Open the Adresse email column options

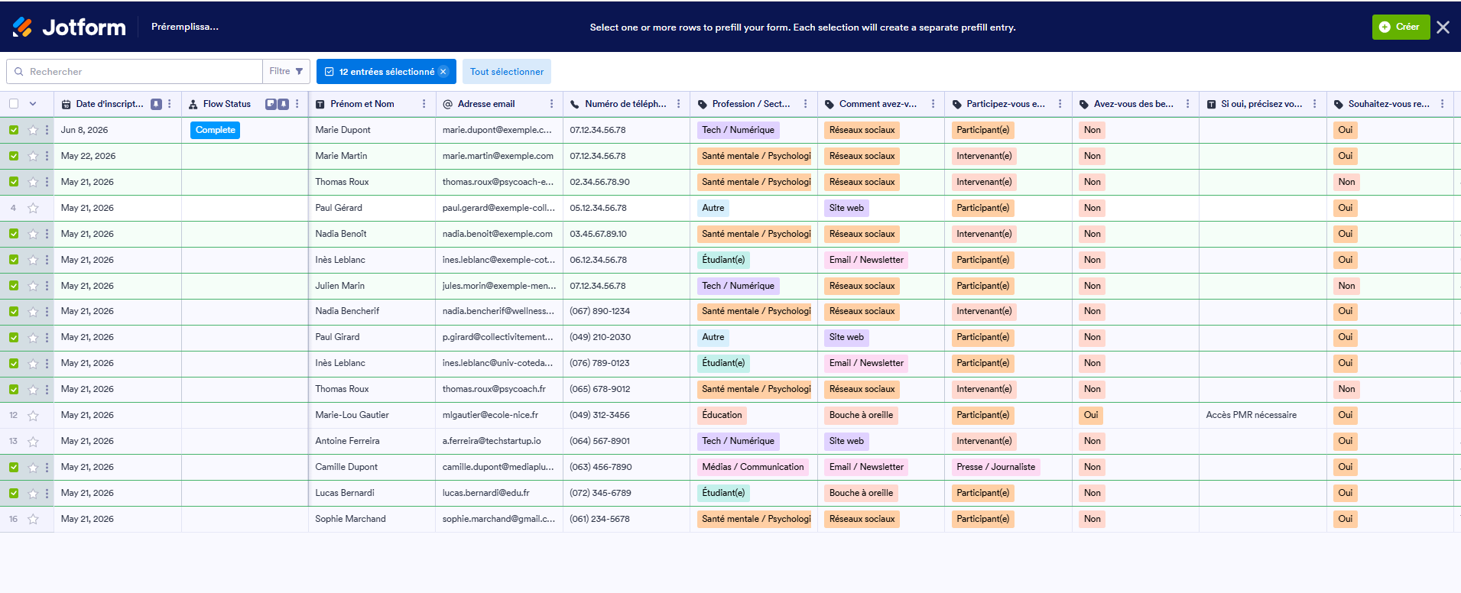pos(551,104)
